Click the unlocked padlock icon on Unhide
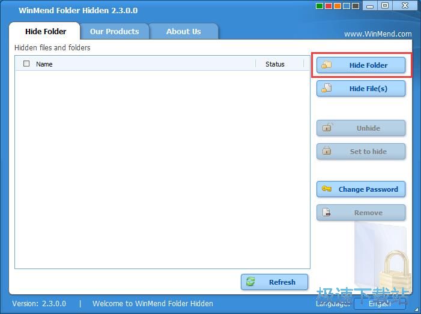The image size is (421, 314). coord(327,127)
